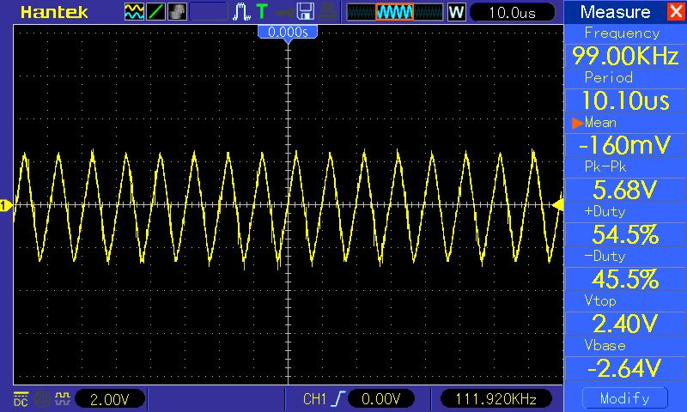The width and height of the screenshot is (687, 412).
Task: Click the 99.00KHz frequency value
Action: (625, 56)
